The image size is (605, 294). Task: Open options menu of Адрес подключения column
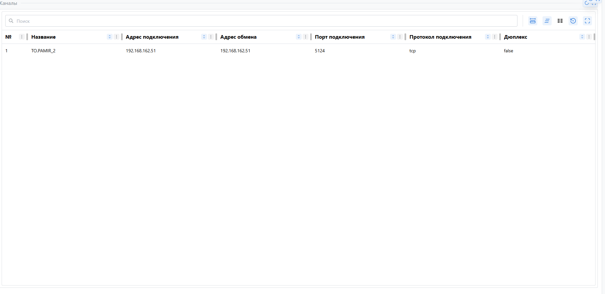[211, 37]
